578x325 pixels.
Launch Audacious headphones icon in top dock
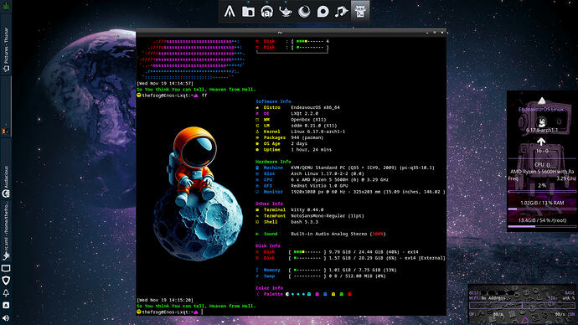267,12
